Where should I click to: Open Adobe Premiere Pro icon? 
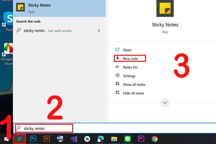[141, 139]
